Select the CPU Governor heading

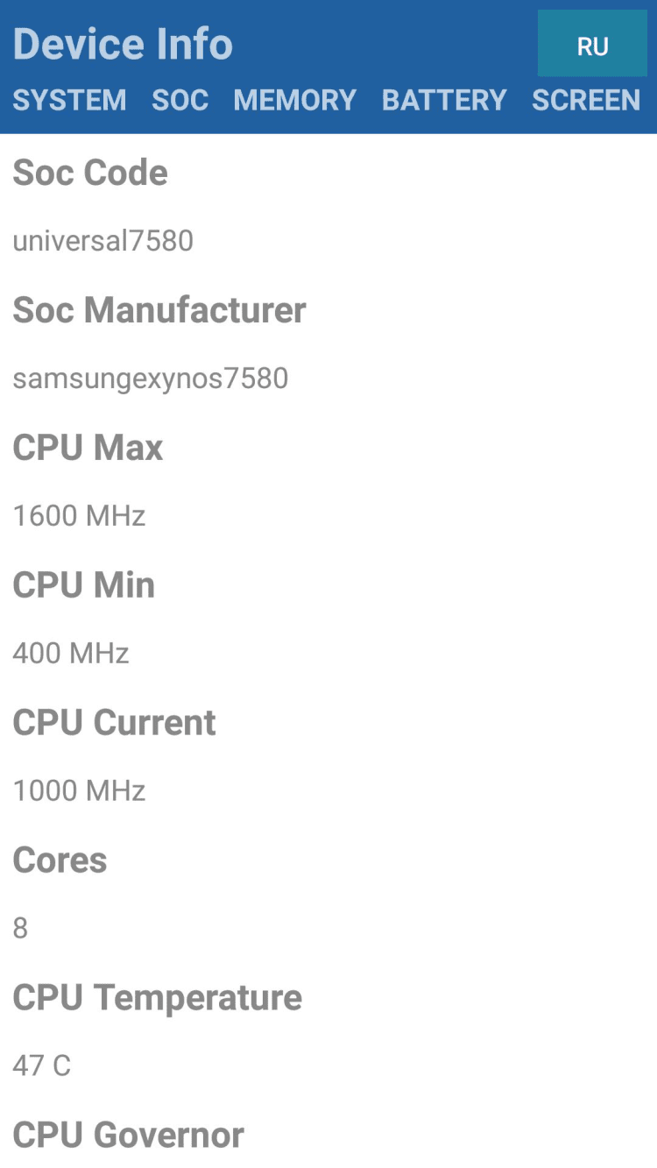[x=128, y=1136]
